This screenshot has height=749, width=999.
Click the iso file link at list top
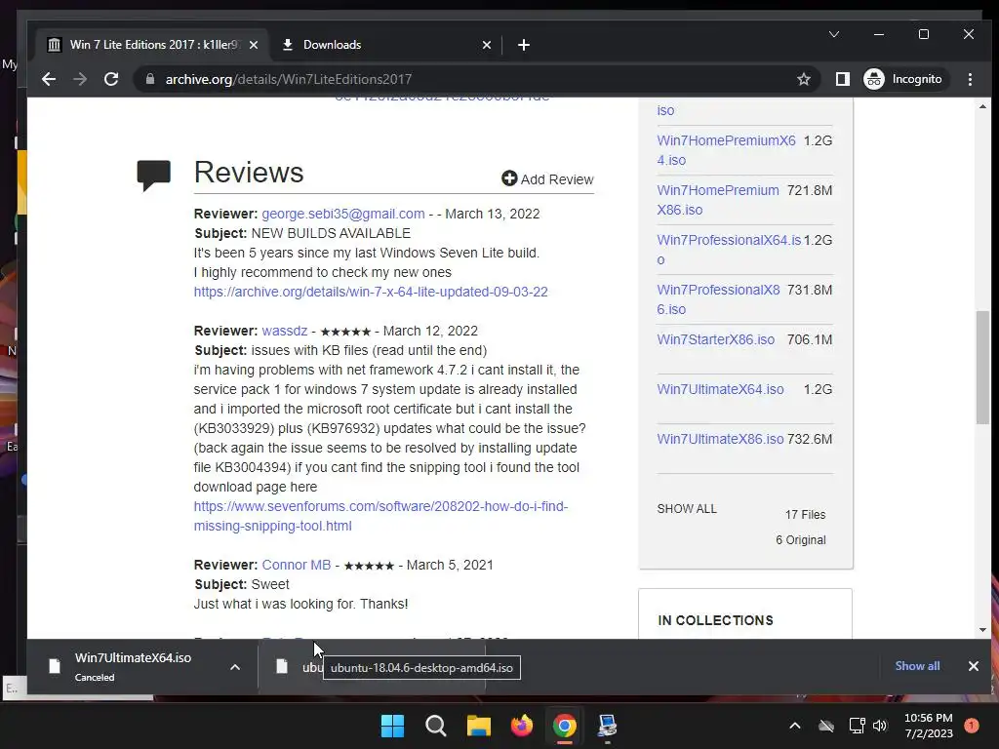[665, 110]
